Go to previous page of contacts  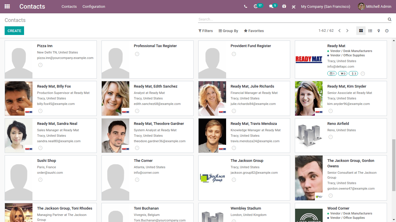pos(339,31)
